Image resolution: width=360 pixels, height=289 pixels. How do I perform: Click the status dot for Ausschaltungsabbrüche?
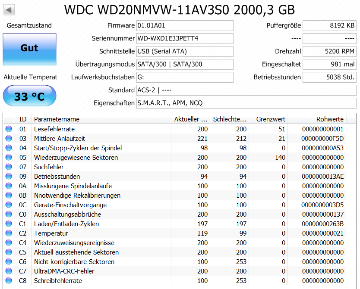[x=9, y=214]
